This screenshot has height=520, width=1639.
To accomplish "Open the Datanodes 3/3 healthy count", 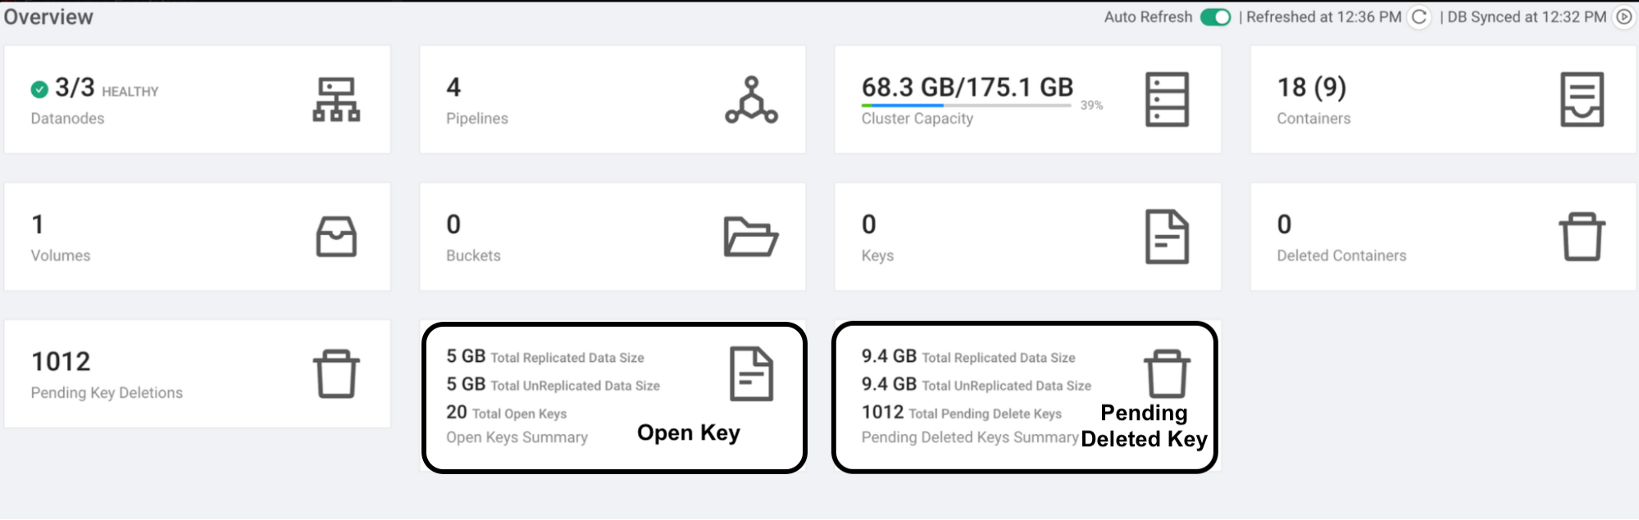I will [75, 88].
